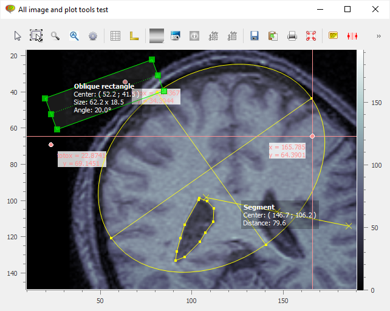Click the yellow axes style icon
Viewport: 390px width, 311px height.
(x=134, y=36)
